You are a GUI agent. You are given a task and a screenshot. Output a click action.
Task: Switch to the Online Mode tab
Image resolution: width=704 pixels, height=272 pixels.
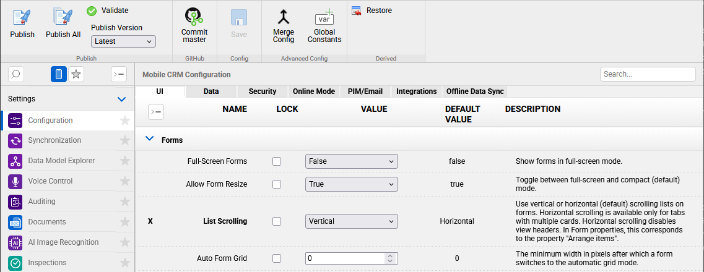pos(314,91)
